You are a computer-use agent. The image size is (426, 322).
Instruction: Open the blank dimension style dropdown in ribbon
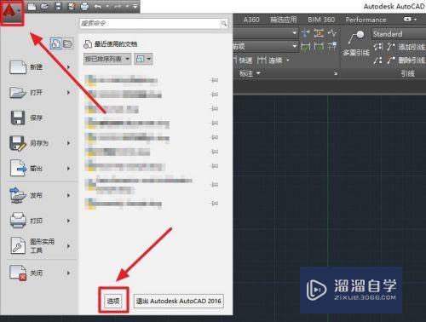point(266,33)
